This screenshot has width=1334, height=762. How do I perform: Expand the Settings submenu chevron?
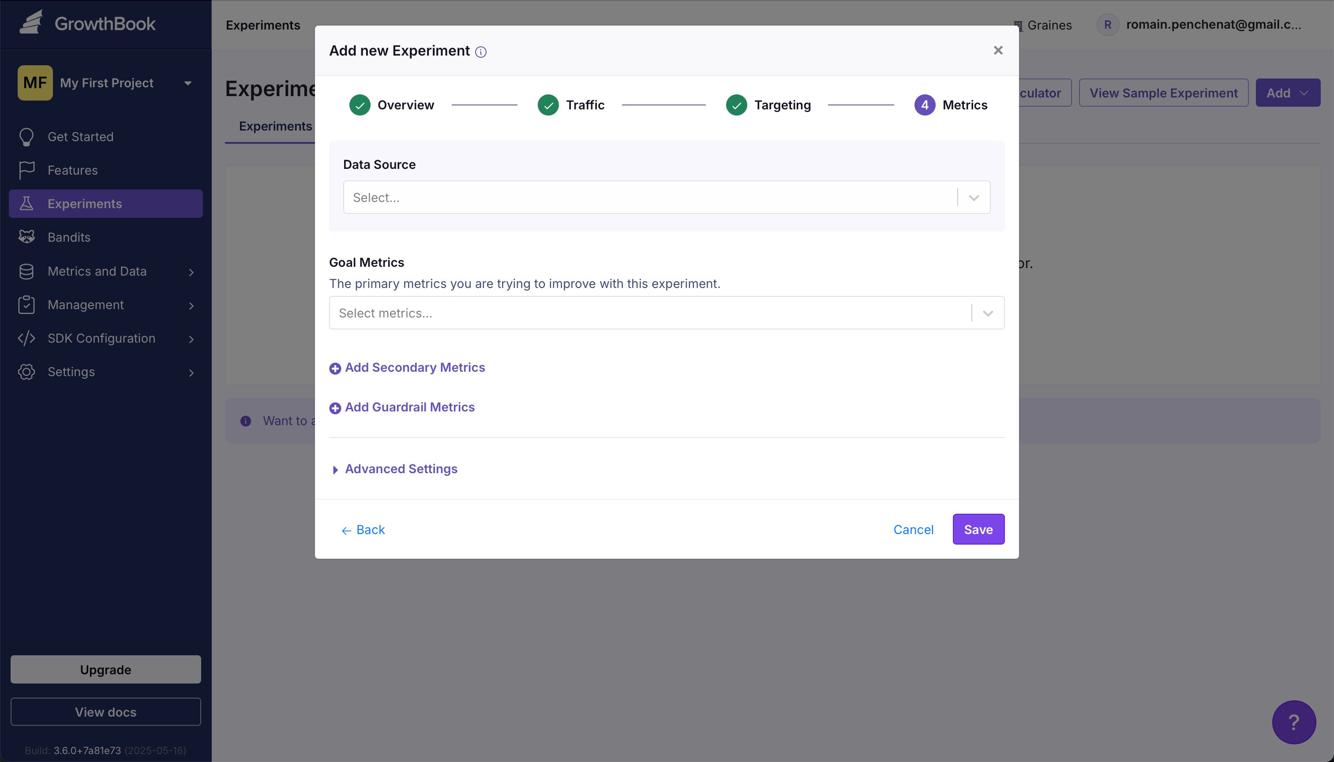click(191, 373)
